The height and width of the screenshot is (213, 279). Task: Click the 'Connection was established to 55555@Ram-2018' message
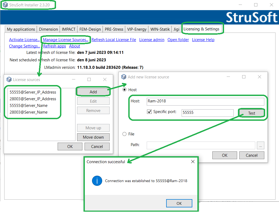click(146, 181)
